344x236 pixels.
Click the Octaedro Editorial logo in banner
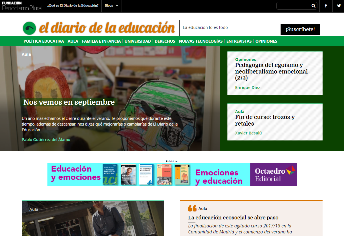(x=273, y=175)
